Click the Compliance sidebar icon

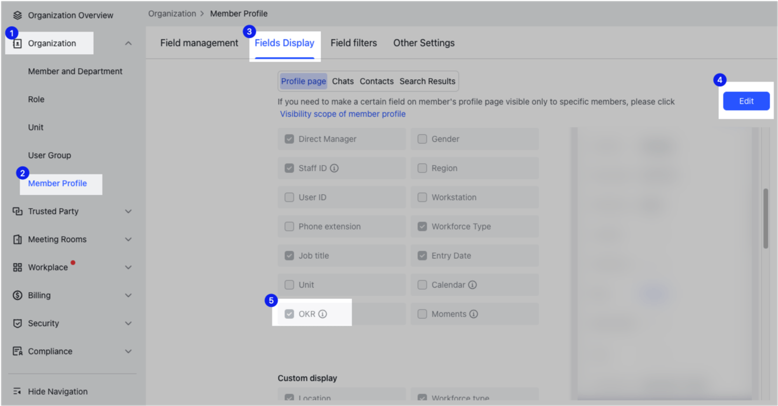(x=17, y=351)
